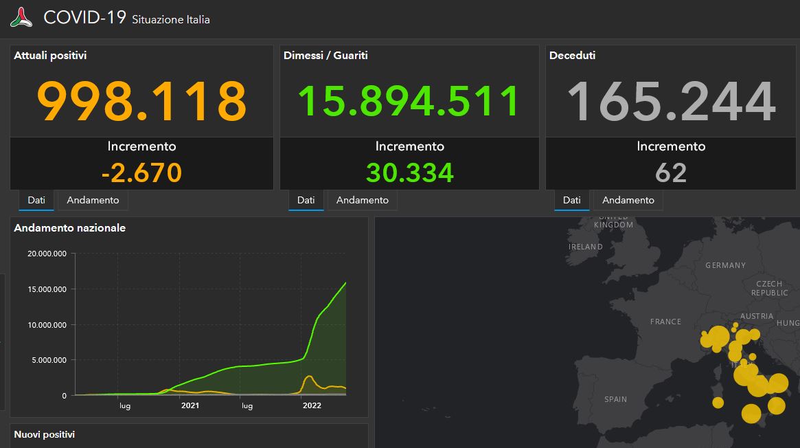Click the CZECH REPUBLIC label on map

coord(769,289)
